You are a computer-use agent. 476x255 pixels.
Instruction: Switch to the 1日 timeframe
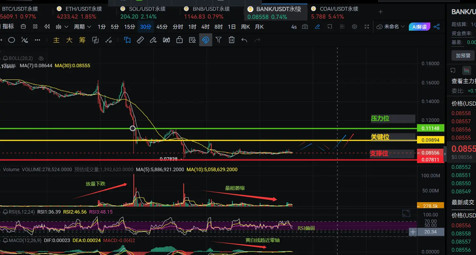point(232,27)
